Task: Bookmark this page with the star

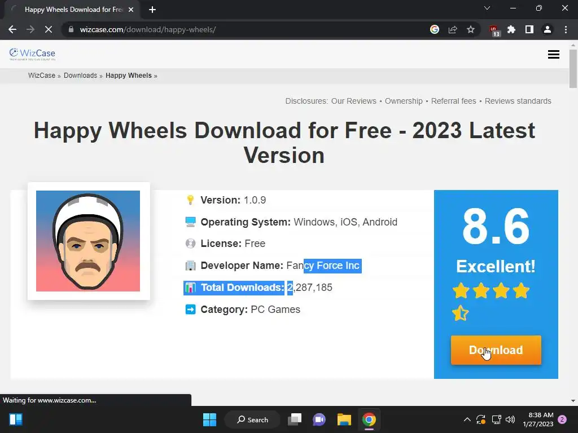Action: coord(471,29)
